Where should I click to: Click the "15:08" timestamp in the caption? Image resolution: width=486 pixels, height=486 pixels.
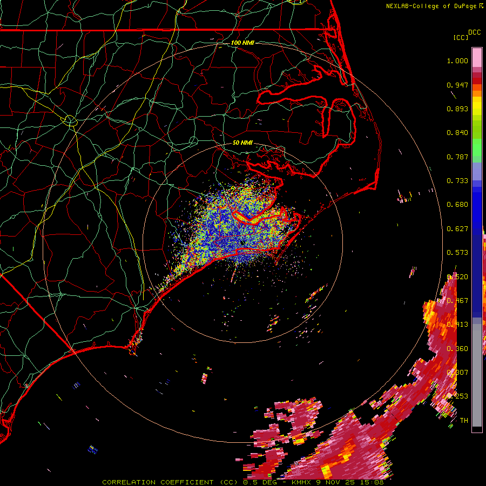[372, 482]
